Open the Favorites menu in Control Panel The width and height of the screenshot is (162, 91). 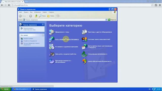point(37,12)
